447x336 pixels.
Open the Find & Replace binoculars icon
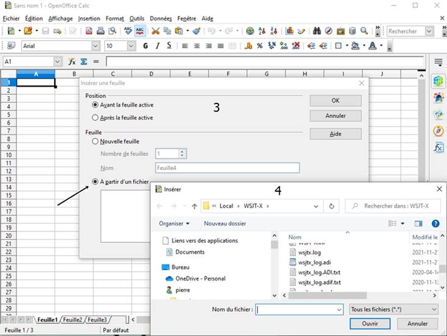[317, 31]
